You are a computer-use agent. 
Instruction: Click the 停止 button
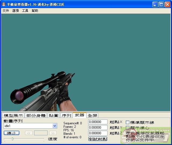pos(12,133)
